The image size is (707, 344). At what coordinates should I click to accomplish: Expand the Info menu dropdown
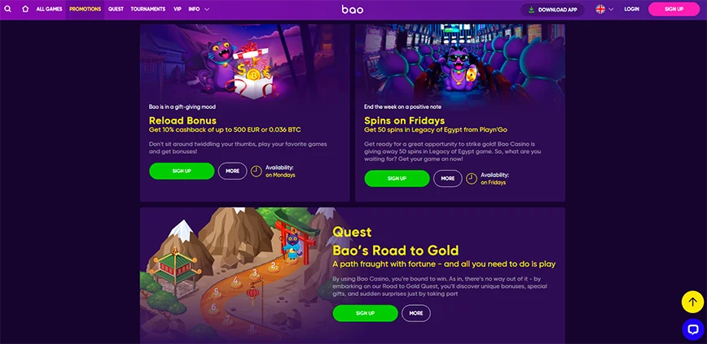point(199,9)
